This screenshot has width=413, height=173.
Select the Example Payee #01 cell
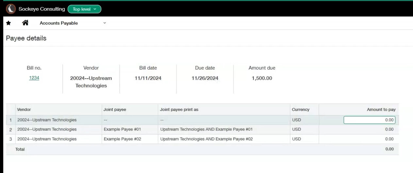(130, 130)
